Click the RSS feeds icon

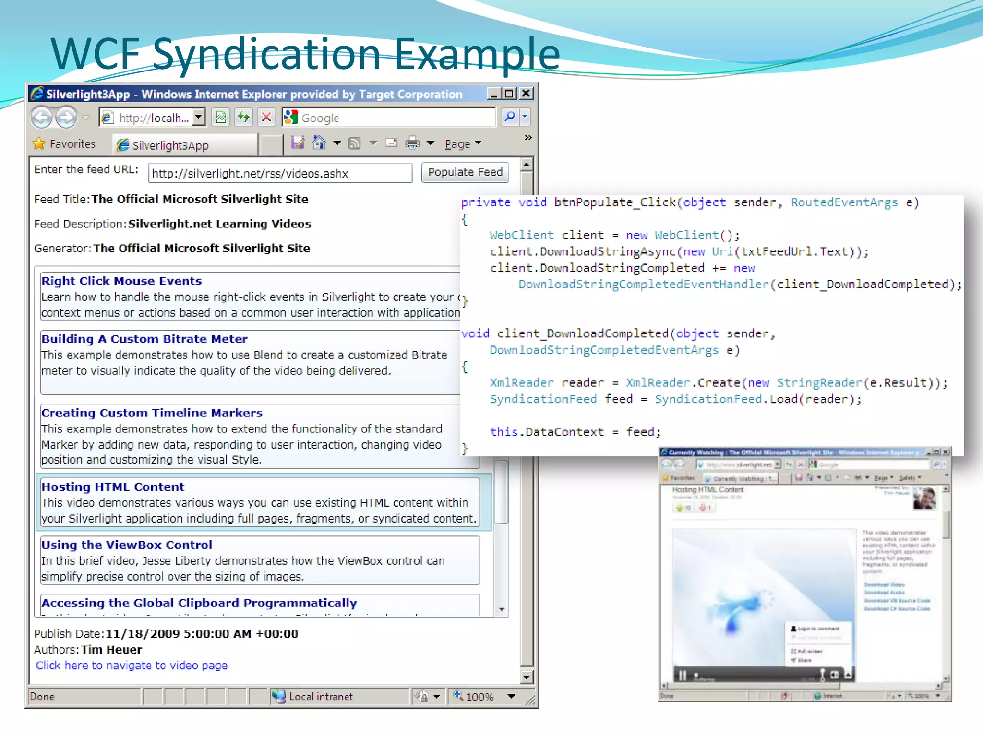355,143
